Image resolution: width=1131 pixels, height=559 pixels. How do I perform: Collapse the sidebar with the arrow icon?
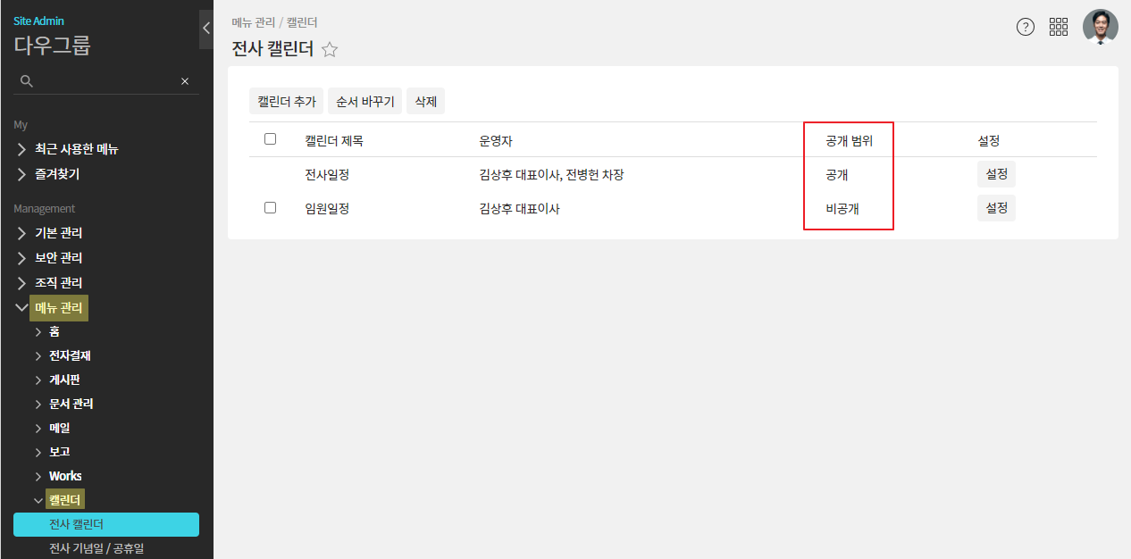(206, 29)
